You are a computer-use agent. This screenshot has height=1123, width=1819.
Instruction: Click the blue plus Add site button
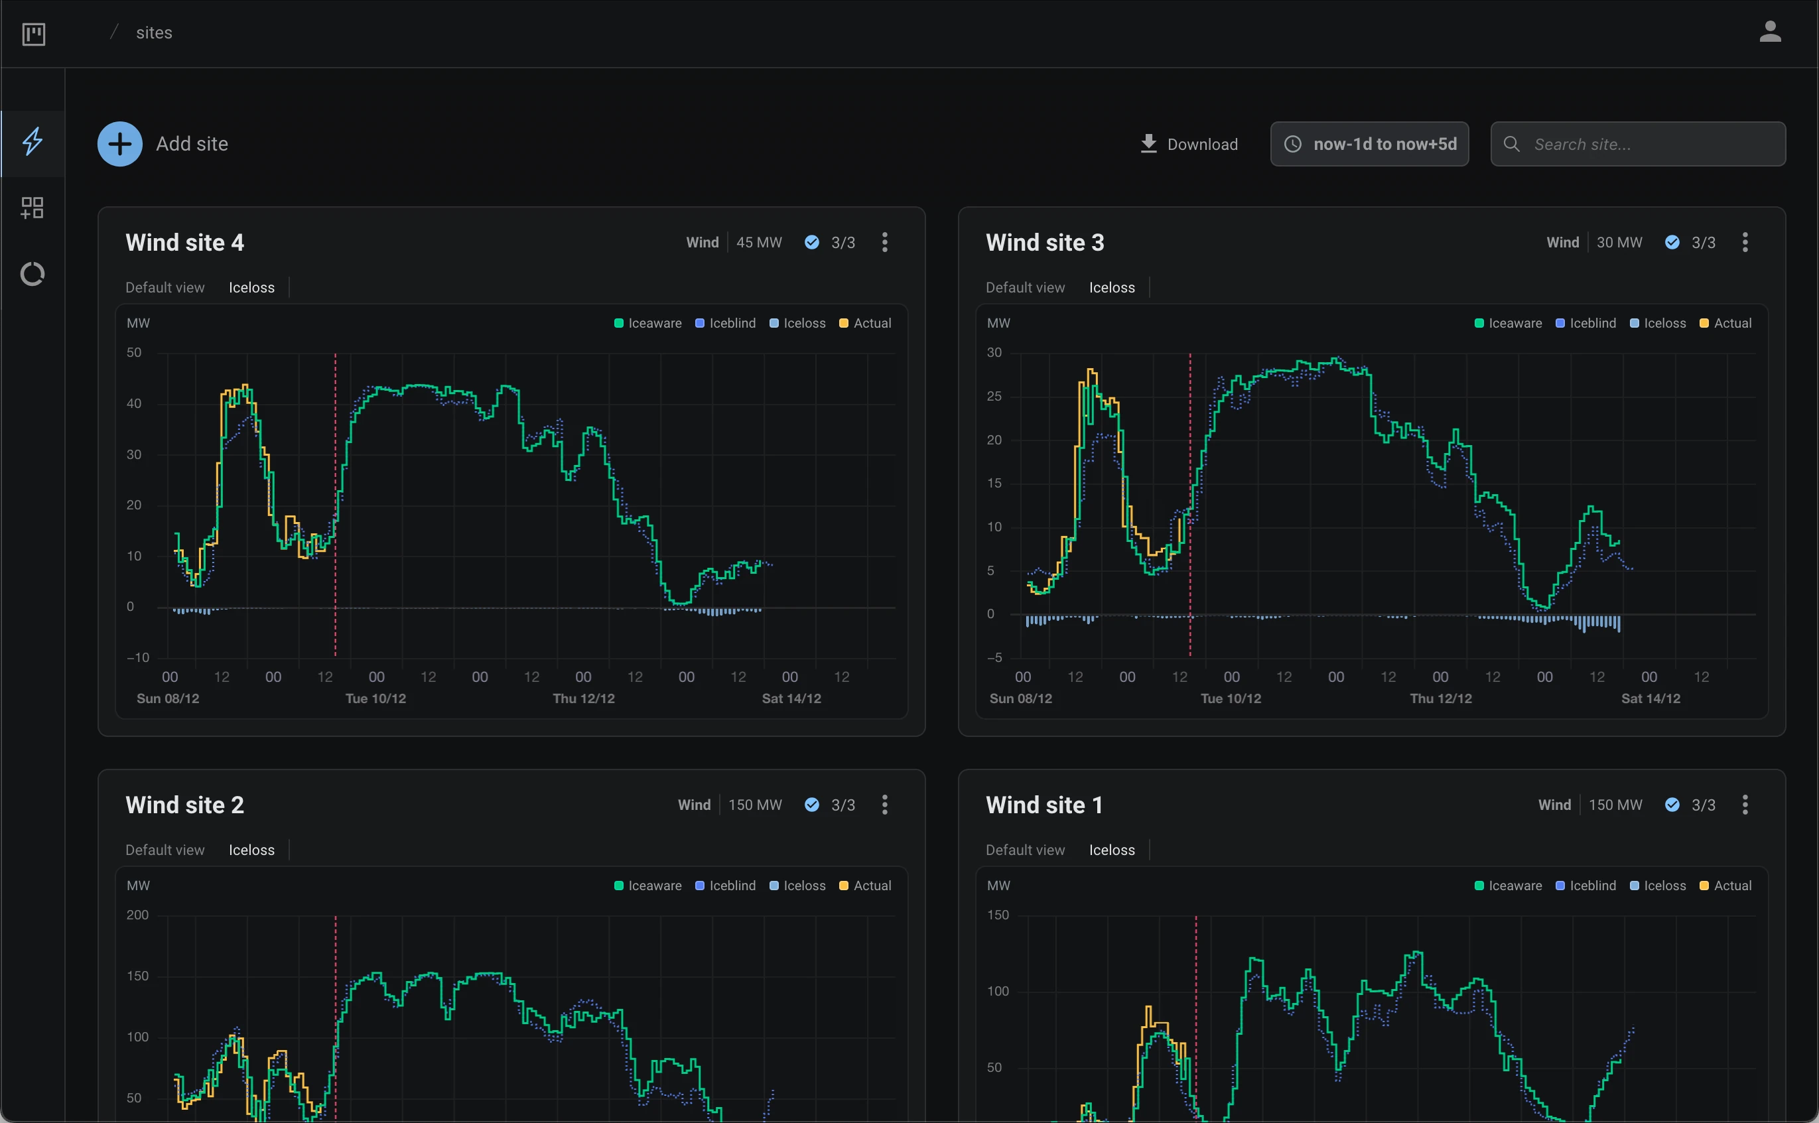pos(119,144)
